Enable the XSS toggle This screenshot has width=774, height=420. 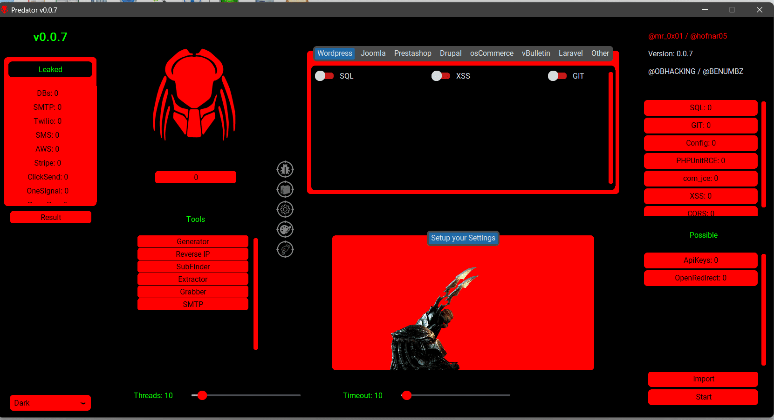(441, 75)
